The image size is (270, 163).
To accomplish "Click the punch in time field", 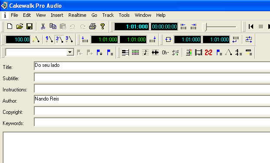I will point(104,40).
